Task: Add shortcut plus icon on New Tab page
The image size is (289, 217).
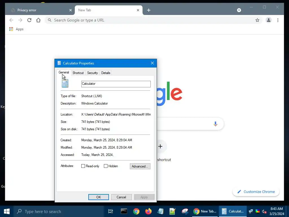Action: tap(160, 146)
